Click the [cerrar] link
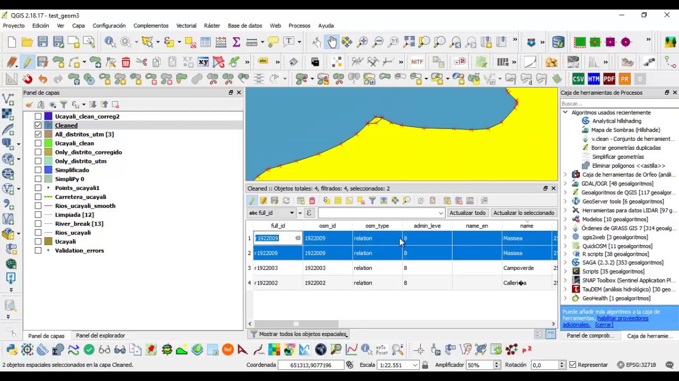 pyautogui.click(x=604, y=324)
